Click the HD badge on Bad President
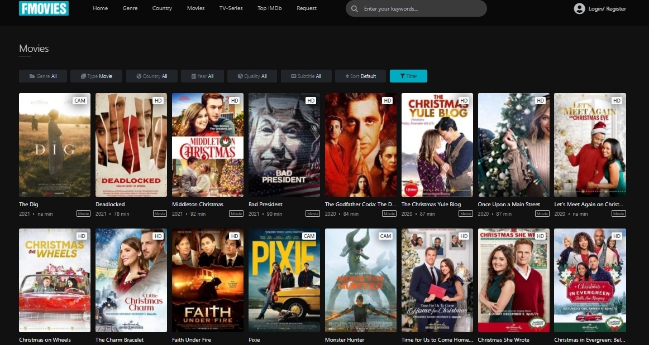 tap(311, 100)
